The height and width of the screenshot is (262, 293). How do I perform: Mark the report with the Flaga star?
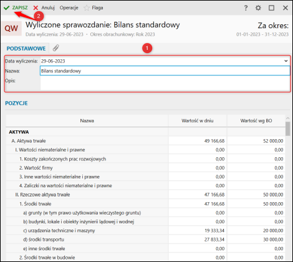[x=87, y=8]
